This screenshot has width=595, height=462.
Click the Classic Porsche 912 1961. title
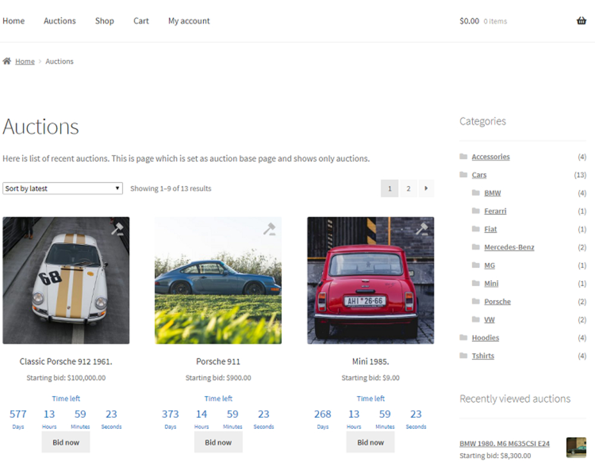(66, 362)
